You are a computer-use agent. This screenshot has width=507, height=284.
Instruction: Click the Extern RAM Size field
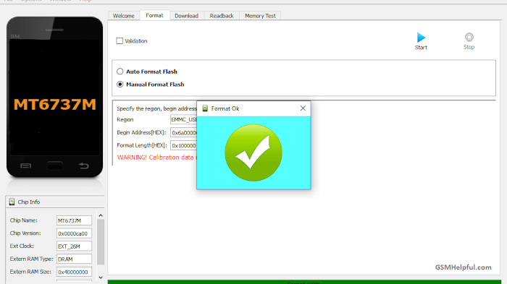[x=74, y=272]
